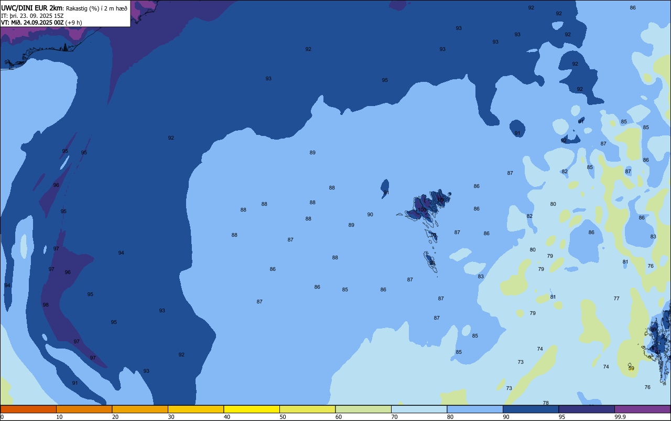Click the "IT: þri. 23. 09. 2025 15Z" line

click(32, 16)
